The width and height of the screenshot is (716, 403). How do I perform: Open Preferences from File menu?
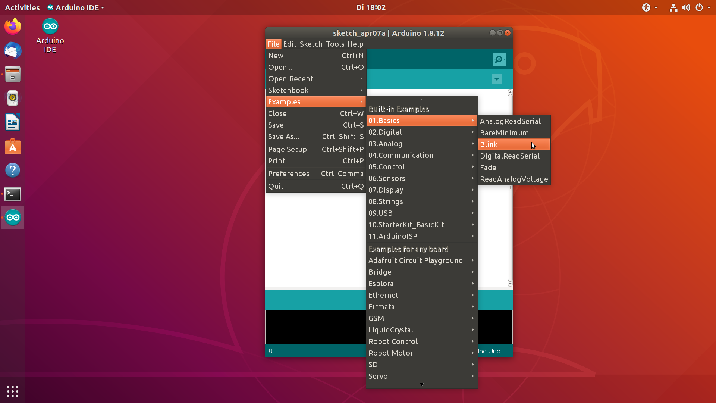[x=316, y=174]
